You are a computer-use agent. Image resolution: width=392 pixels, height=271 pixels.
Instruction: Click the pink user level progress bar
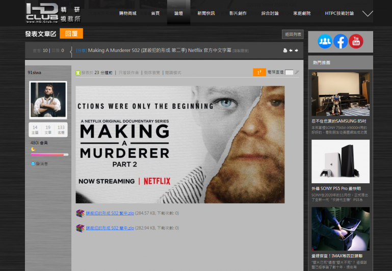click(49, 155)
